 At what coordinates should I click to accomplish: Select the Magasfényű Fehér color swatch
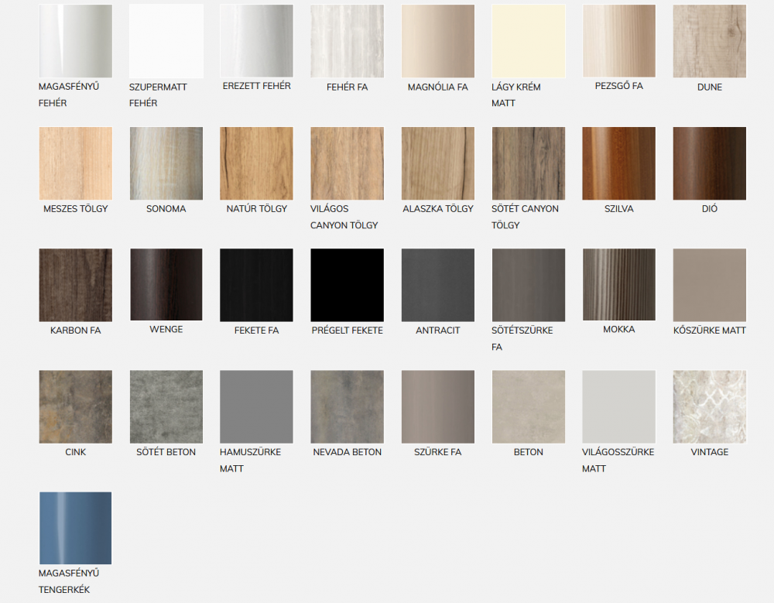75,41
